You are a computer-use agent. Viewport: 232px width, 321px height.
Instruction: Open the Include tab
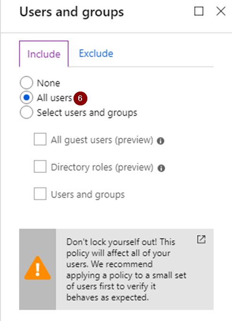point(44,54)
